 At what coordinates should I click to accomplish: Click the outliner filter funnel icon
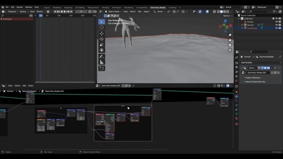coord(274,11)
